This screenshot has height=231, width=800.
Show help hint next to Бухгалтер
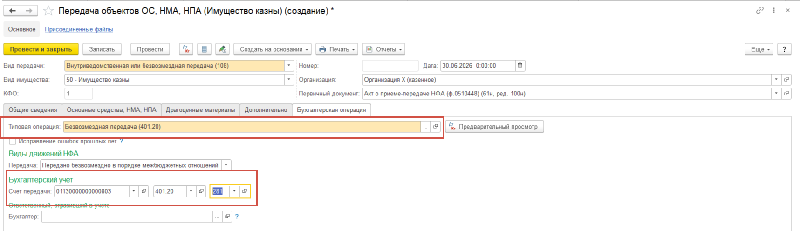click(237, 217)
